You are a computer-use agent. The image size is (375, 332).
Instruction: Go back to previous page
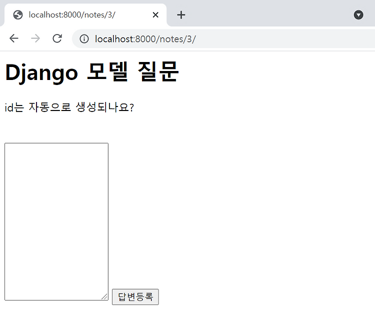coord(14,38)
